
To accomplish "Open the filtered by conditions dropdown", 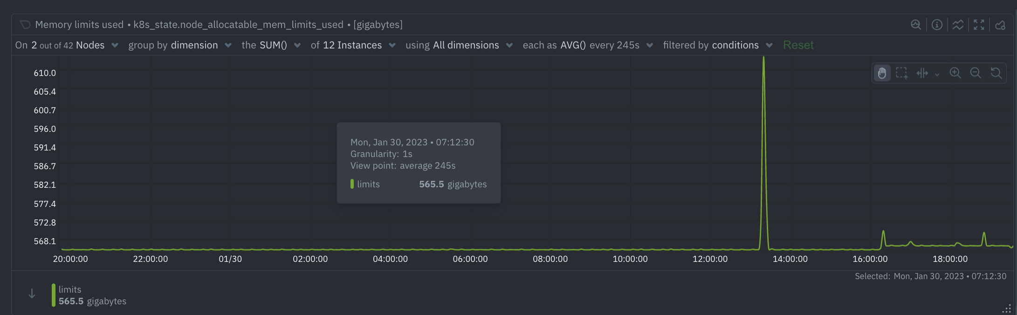I will [718, 45].
